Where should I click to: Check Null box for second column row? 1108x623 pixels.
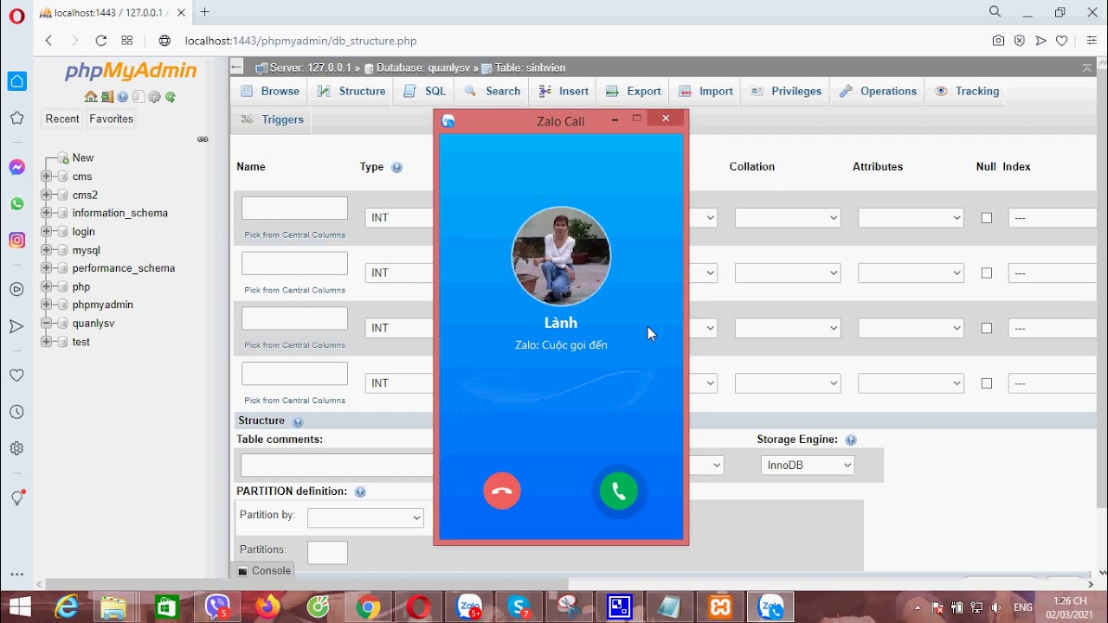tap(987, 273)
